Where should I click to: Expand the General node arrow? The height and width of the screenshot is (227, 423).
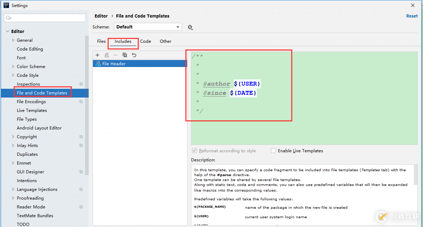point(13,40)
